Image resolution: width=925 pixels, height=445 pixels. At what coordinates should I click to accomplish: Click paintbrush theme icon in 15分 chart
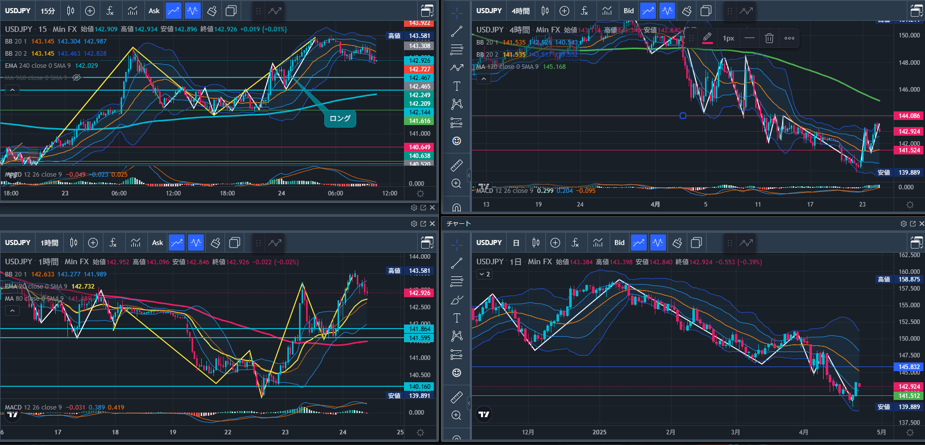(212, 11)
